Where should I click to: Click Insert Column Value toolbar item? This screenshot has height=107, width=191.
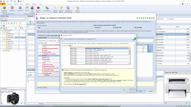point(84,43)
